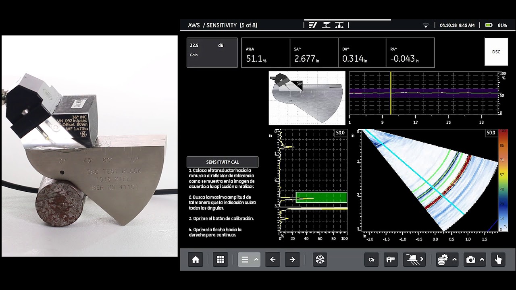Click the 61% battery percentage
The image size is (516, 290).
coord(502,25)
